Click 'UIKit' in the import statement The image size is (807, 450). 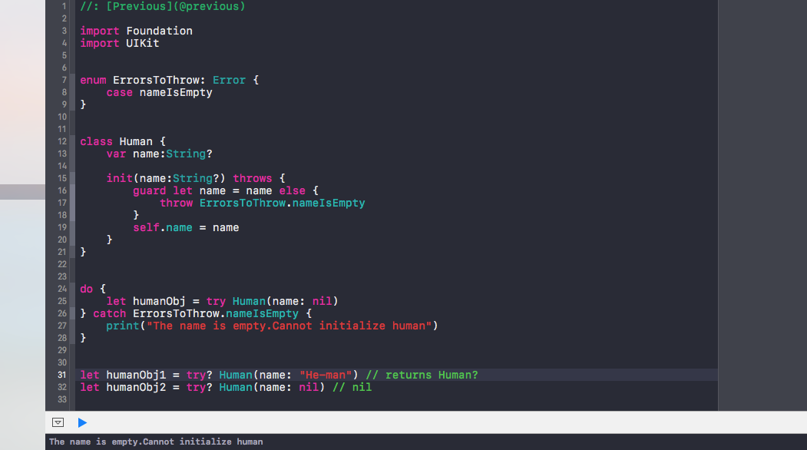coord(143,43)
